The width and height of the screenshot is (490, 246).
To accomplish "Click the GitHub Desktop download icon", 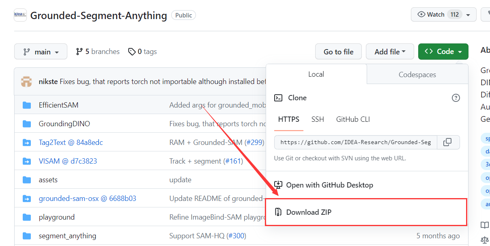I will [x=278, y=185].
